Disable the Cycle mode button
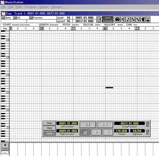The width and height of the screenshot is (159, 156). point(49,133)
